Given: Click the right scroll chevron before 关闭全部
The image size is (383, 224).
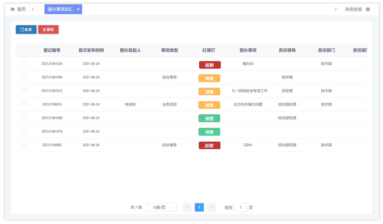Looking at the screenshot, I should coord(336,9).
